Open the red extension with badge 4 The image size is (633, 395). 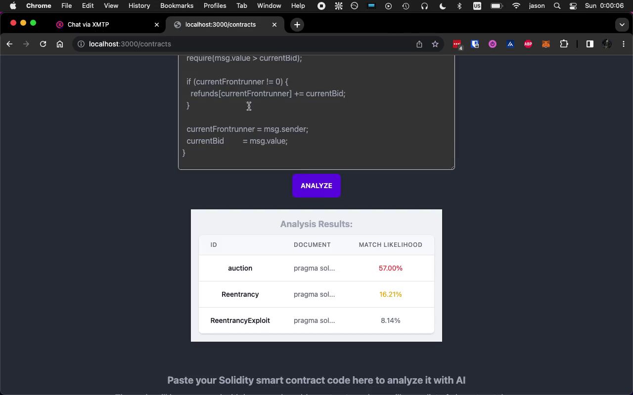point(457,44)
